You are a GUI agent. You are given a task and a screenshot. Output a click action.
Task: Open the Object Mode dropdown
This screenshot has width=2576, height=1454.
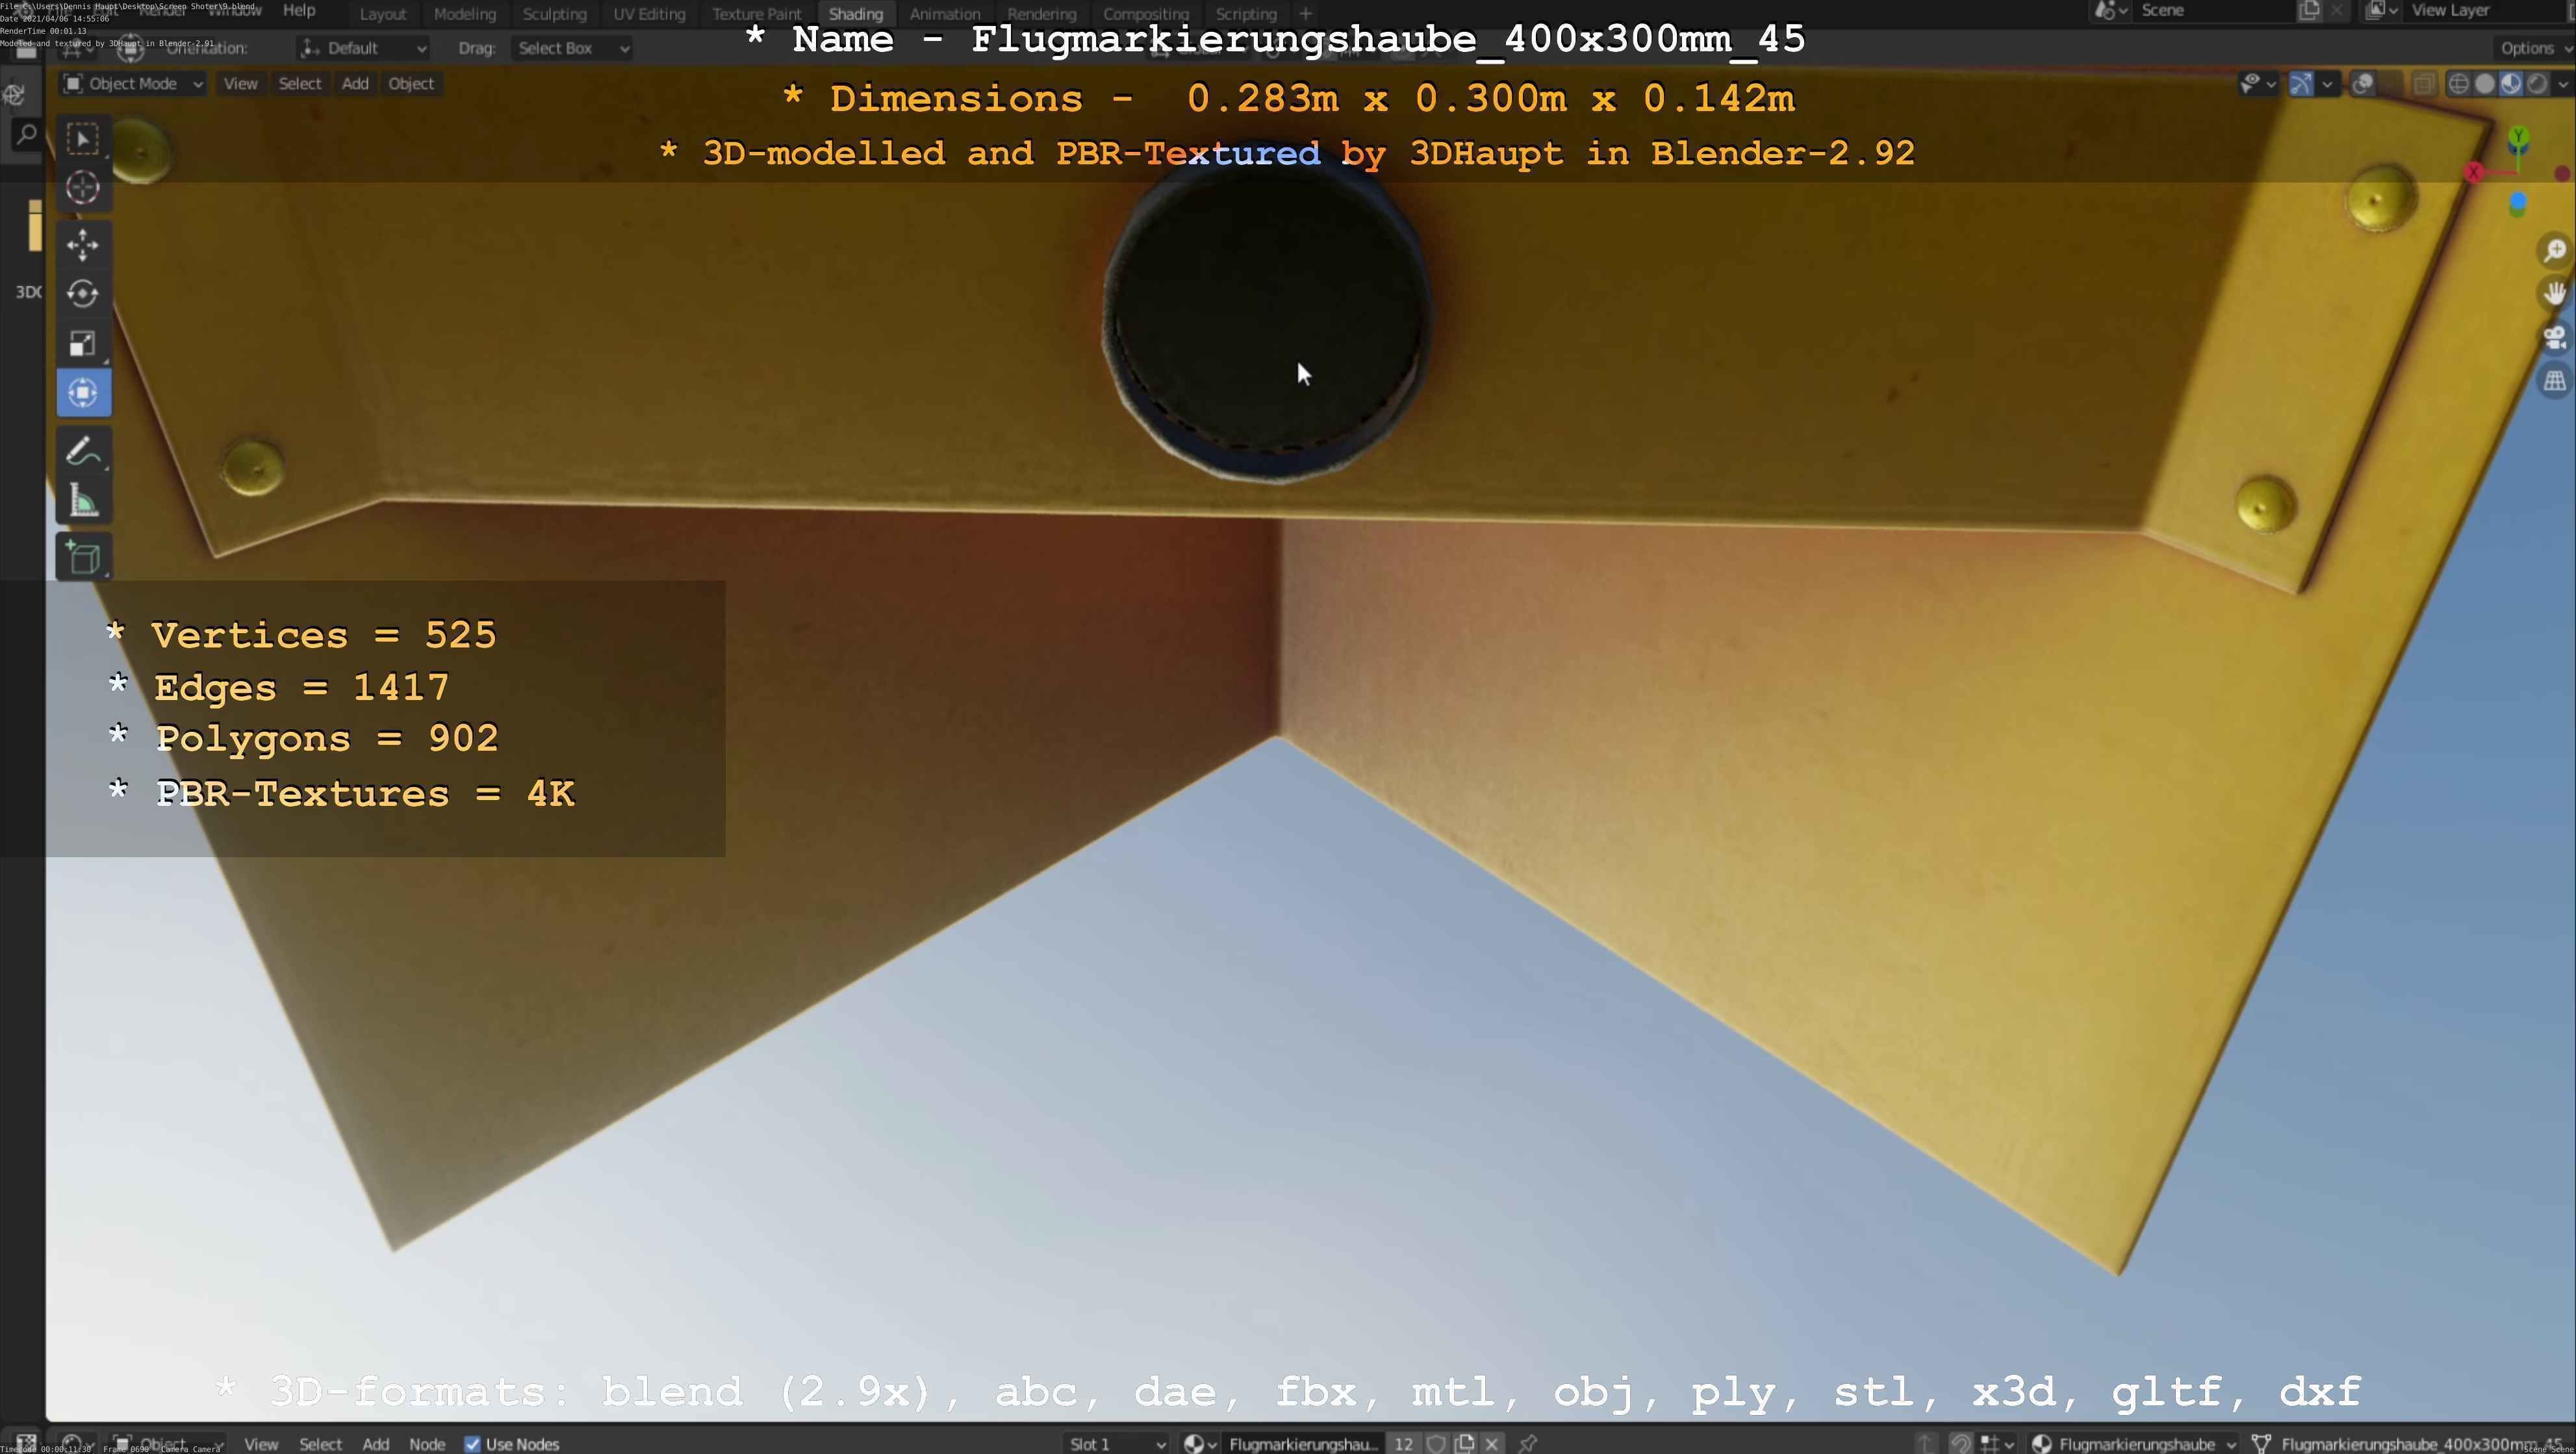(x=133, y=84)
